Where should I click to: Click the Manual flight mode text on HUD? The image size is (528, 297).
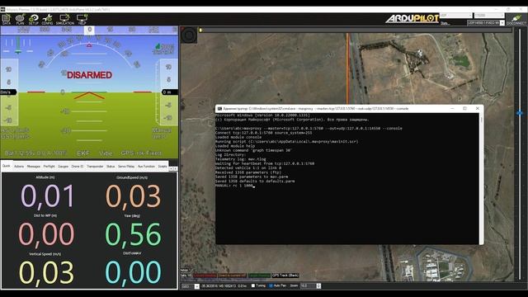tap(162, 130)
